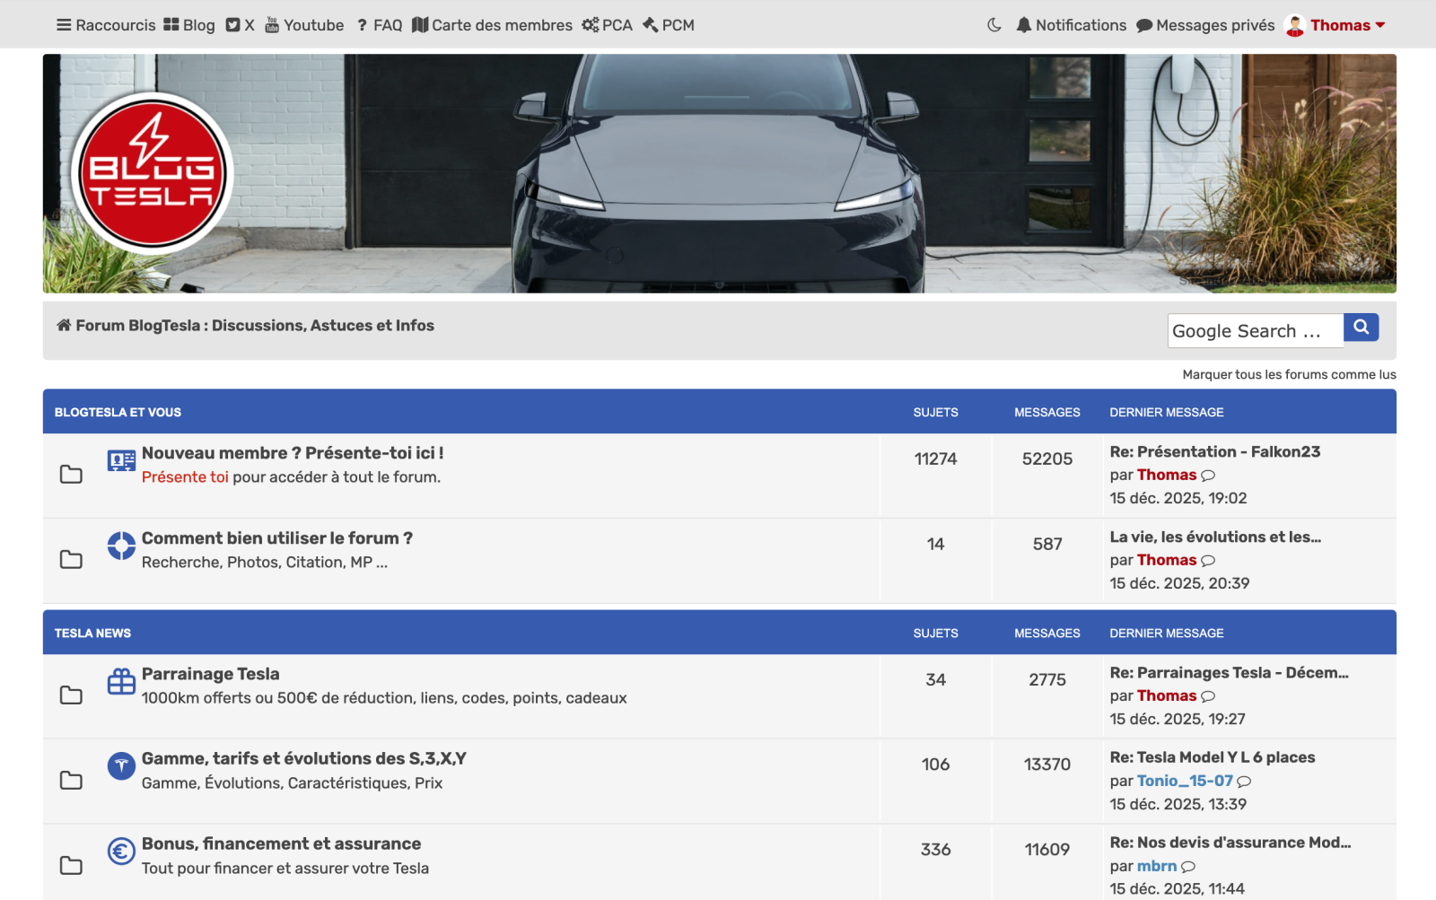The height and width of the screenshot is (900, 1436).
Task: Open last message Re: Nos devis d'assurance Mod…
Action: tap(1230, 843)
